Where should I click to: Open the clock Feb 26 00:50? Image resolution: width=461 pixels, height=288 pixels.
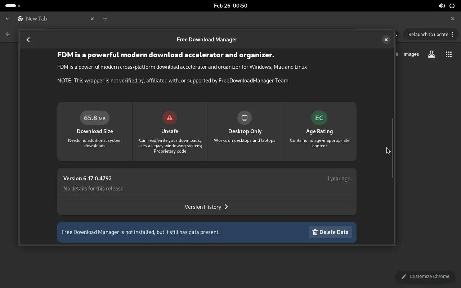[x=230, y=6]
